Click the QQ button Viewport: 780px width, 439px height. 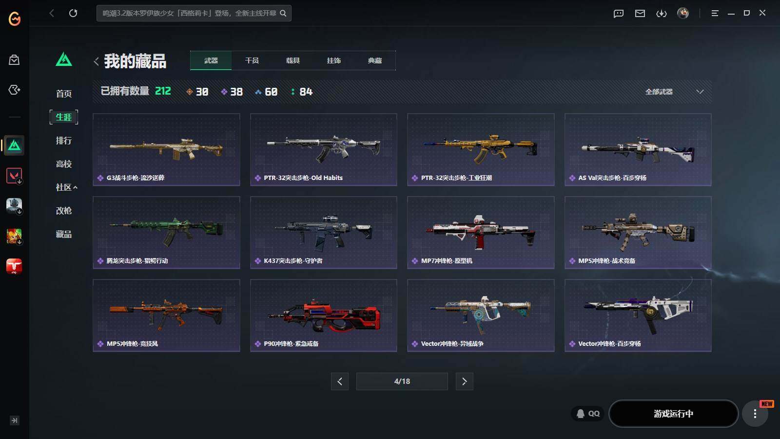(588, 414)
